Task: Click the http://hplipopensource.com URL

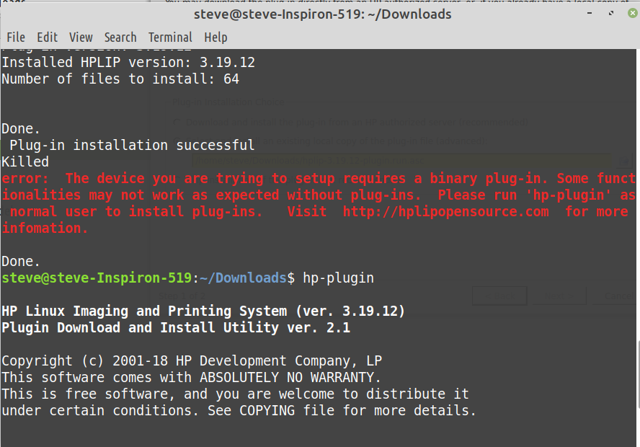Action: [x=445, y=212]
